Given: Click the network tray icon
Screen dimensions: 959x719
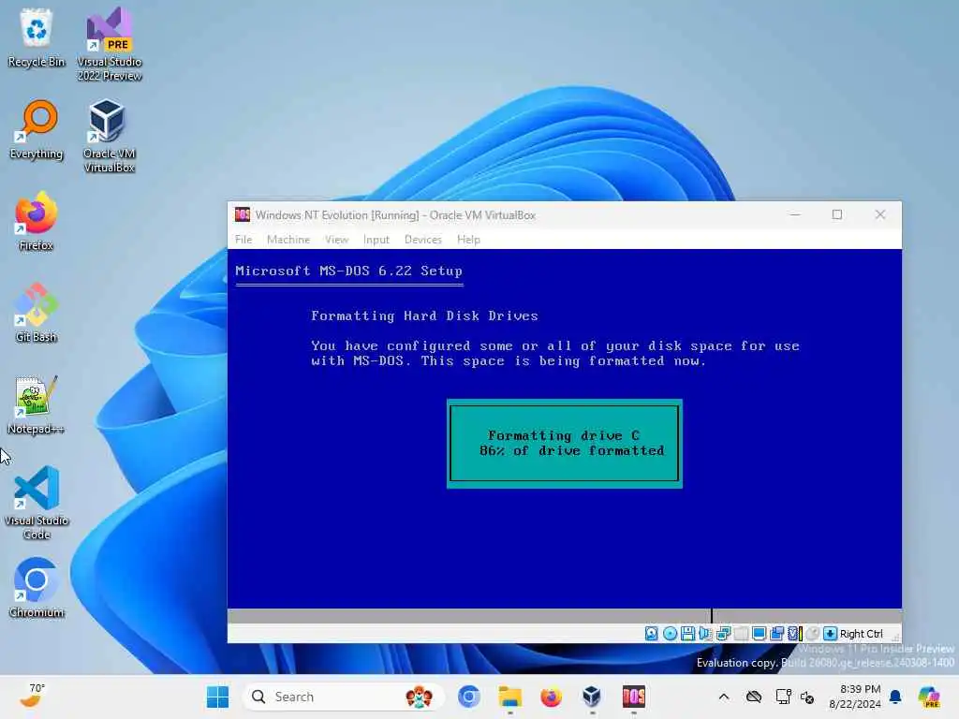Looking at the screenshot, I should (783, 697).
